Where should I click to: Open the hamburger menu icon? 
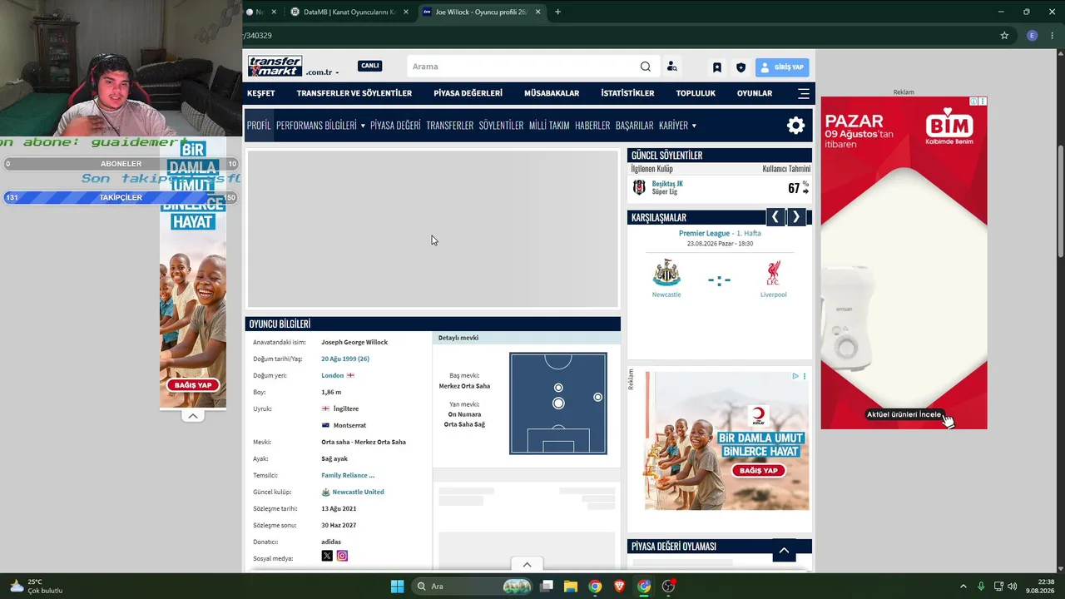coord(803,93)
